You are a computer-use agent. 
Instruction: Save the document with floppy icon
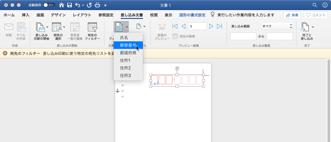pos(70,5)
